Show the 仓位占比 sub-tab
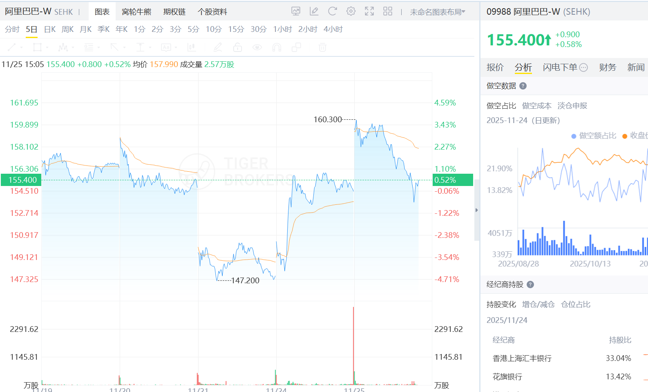 click(x=576, y=305)
